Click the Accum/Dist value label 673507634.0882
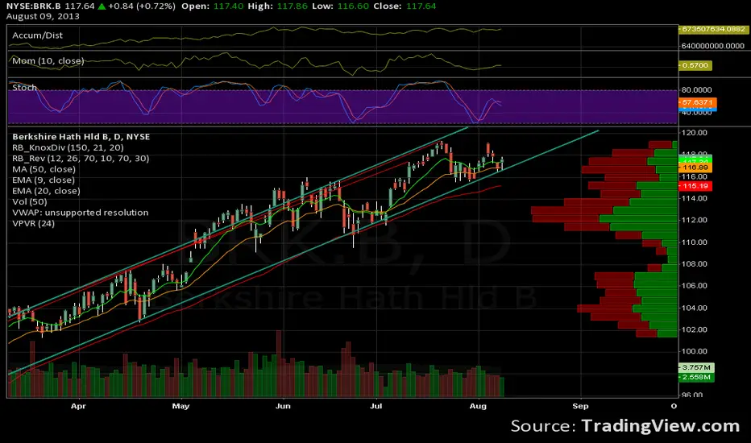 pos(713,29)
